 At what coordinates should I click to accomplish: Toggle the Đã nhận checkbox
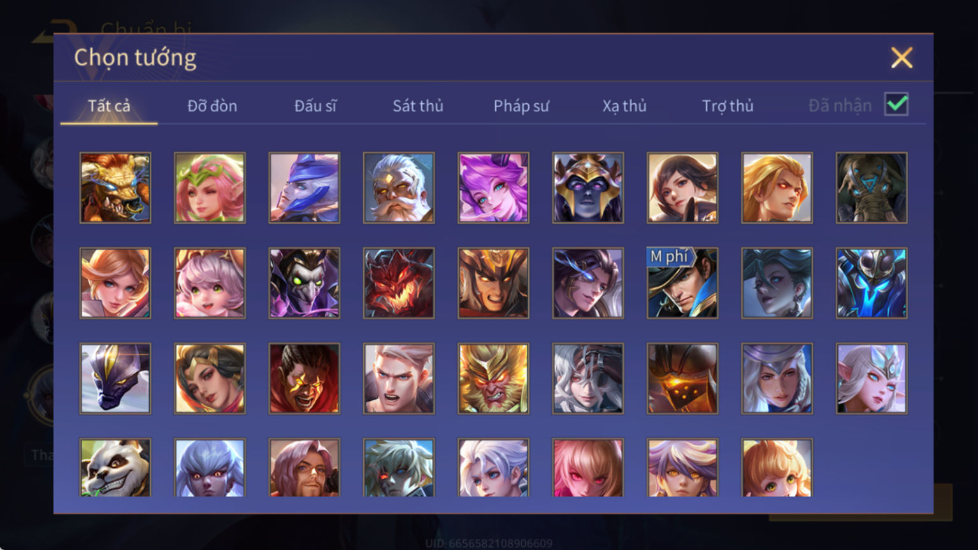pyautogui.click(x=896, y=104)
